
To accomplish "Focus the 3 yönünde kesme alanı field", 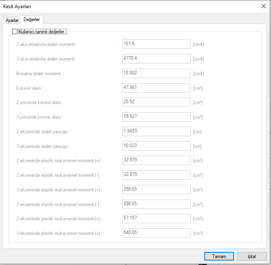I will coord(156,117).
